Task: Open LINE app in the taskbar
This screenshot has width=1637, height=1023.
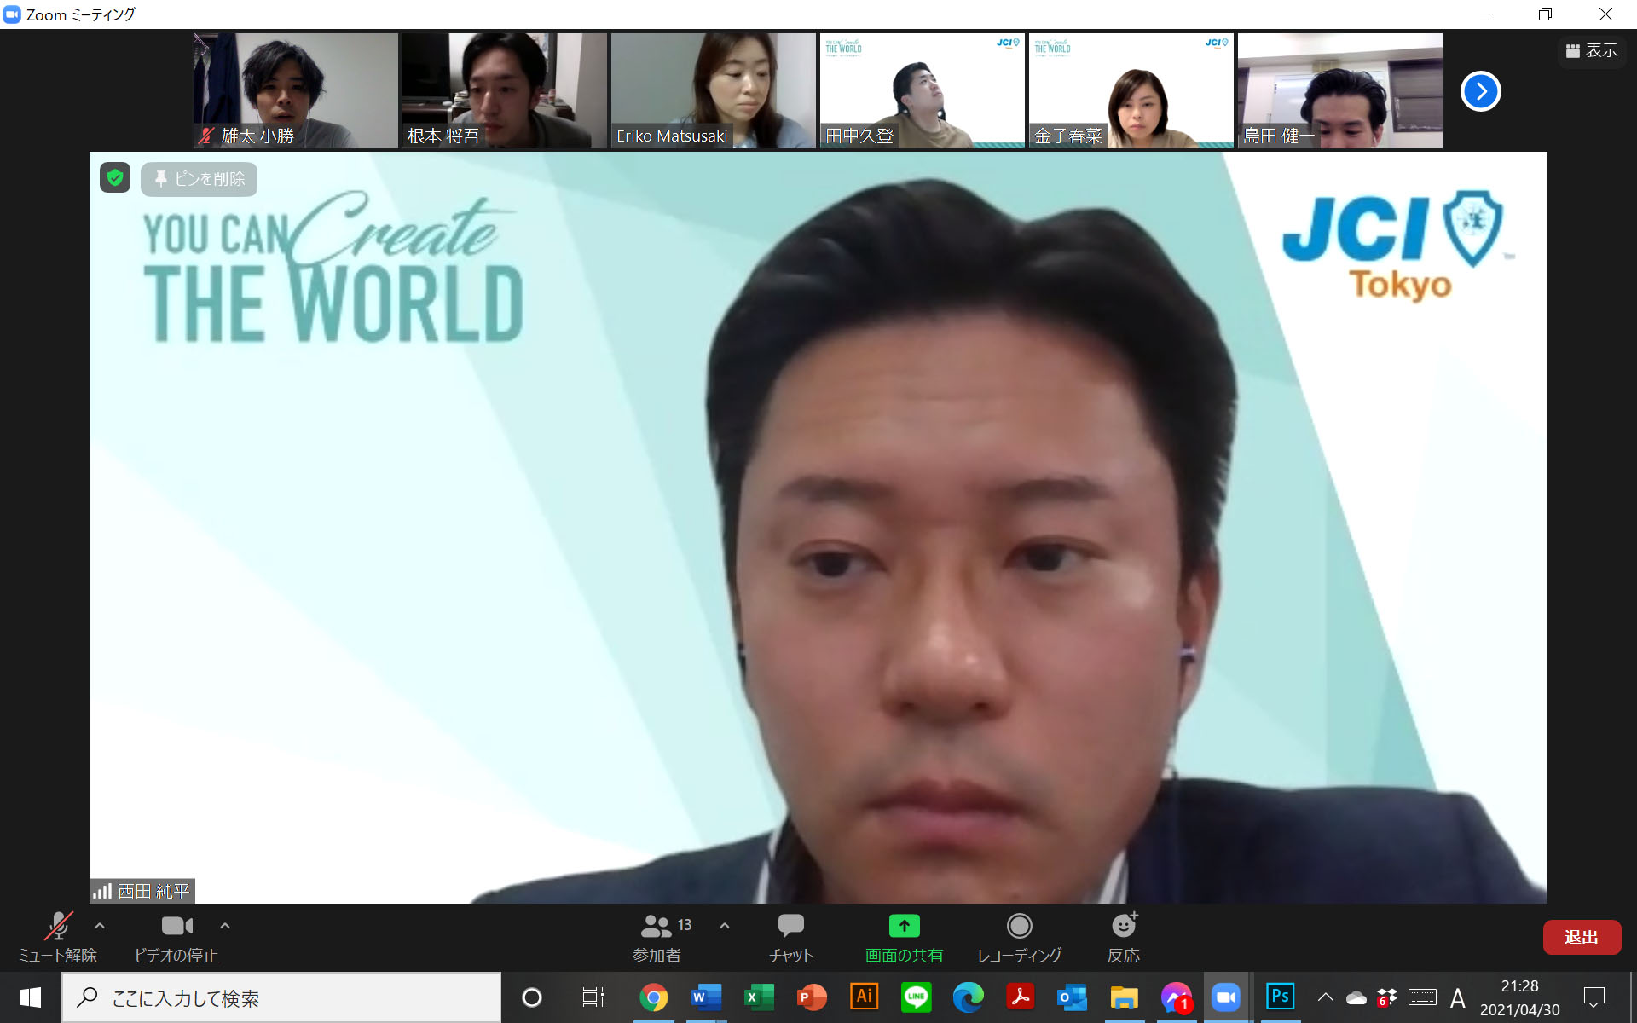Action: 916,997
